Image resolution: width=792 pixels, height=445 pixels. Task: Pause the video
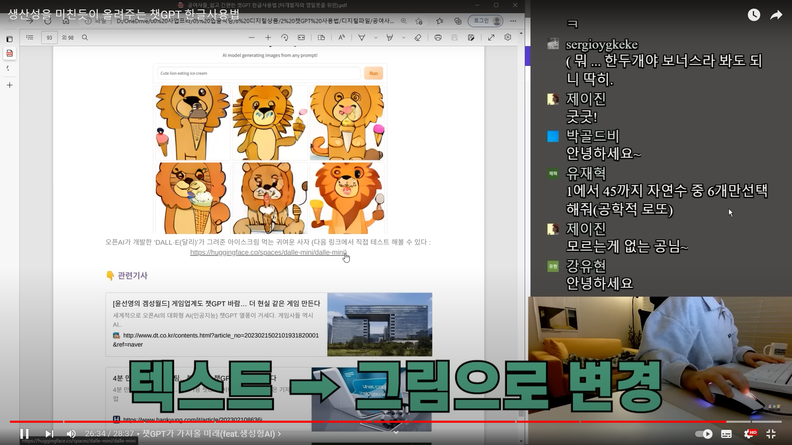pyautogui.click(x=24, y=434)
